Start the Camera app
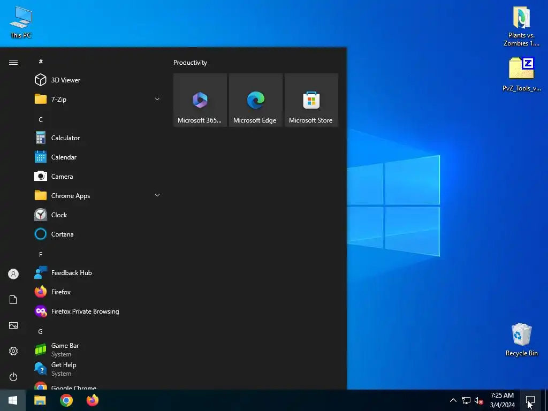Screen dimensions: 548x411 98,177
